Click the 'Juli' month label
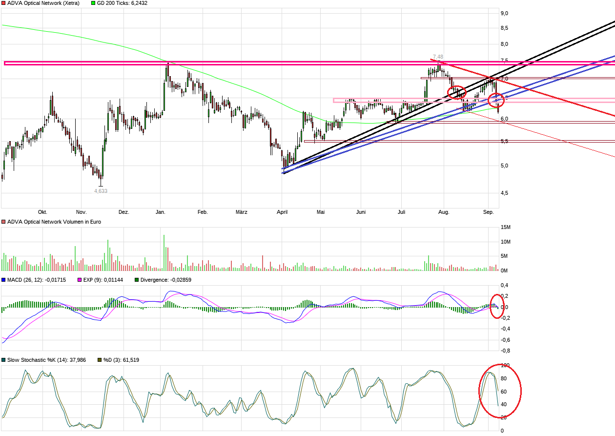Viewport: 615px width, 436px height. (x=401, y=212)
